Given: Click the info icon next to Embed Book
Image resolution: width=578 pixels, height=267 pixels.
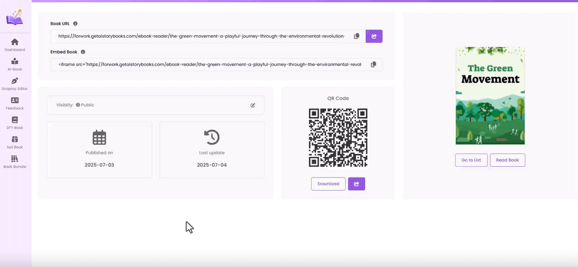Looking at the screenshot, I should coord(83,52).
